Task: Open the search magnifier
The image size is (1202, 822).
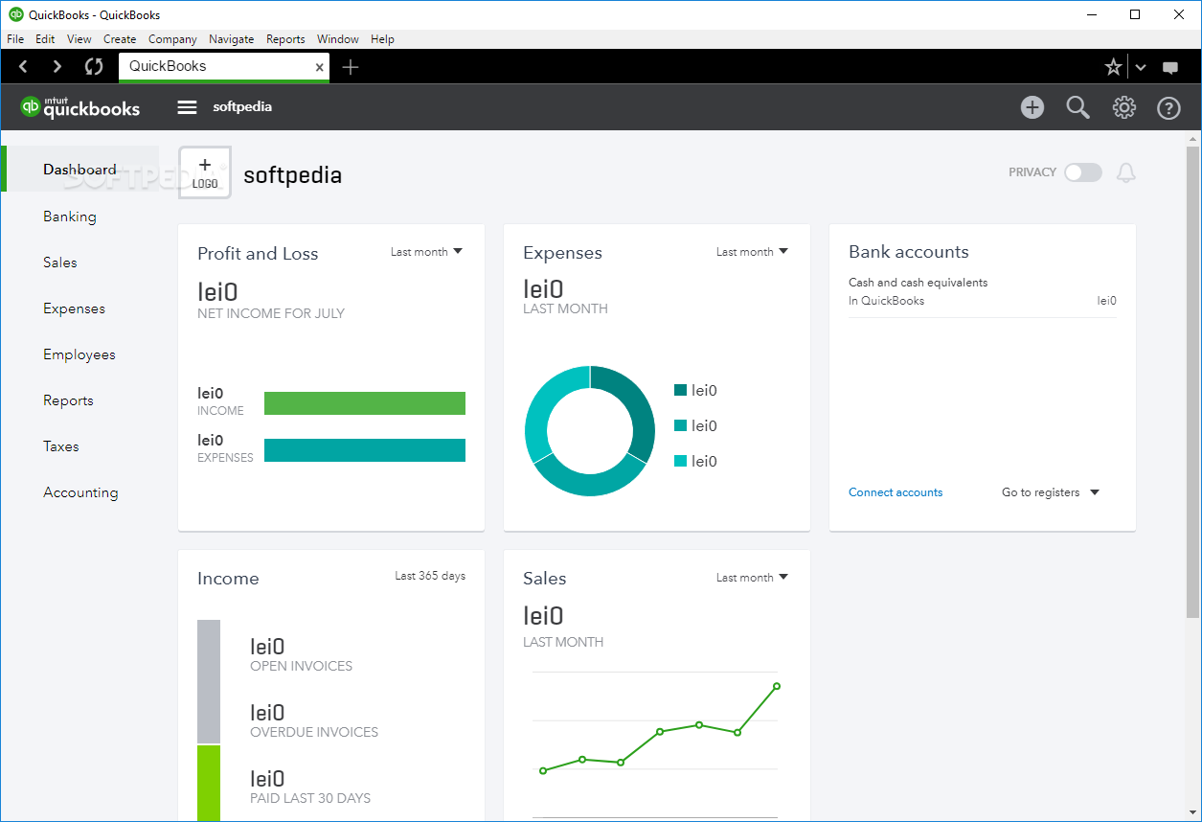Action: pos(1077,107)
